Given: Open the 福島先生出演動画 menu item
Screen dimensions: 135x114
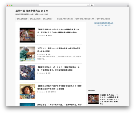Looking at the screenshot, I should pyautogui.click(x=35, y=19).
